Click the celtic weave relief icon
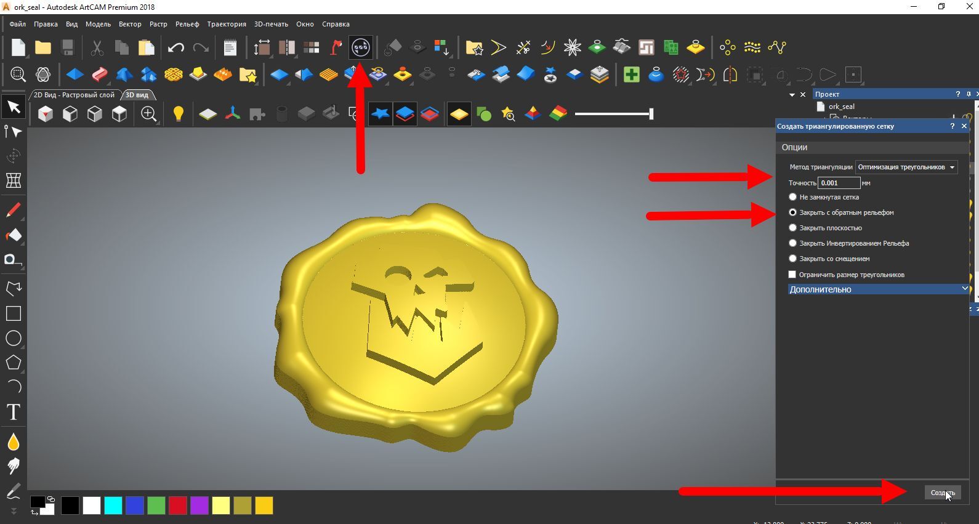The image size is (979, 524). coord(174,75)
